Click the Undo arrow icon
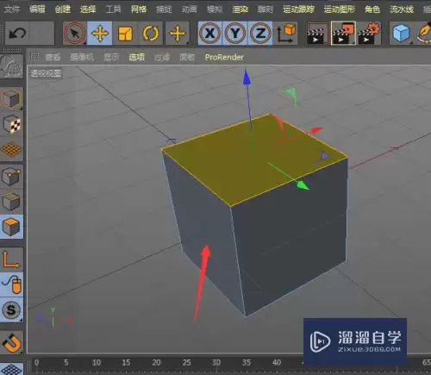Screen dimensions: 431x375 (17, 33)
